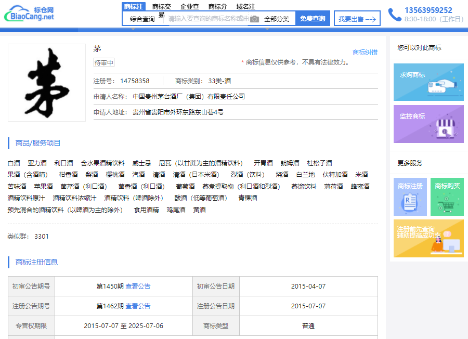Image resolution: width=468 pixels, height=339 pixels.
Task: Click the 商标纠错 link
Action: pyautogui.click(x=365, y=53)
